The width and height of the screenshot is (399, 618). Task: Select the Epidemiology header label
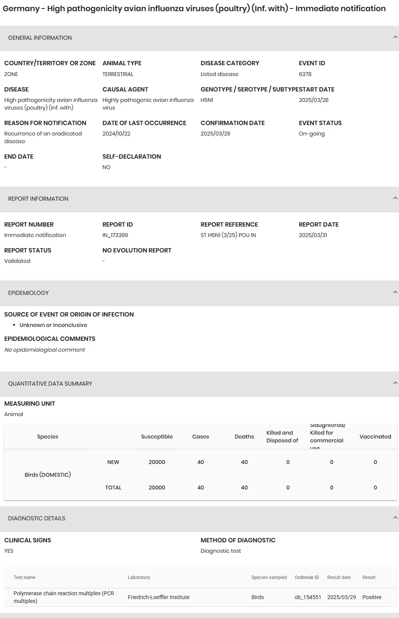click(x=29, y=293)
